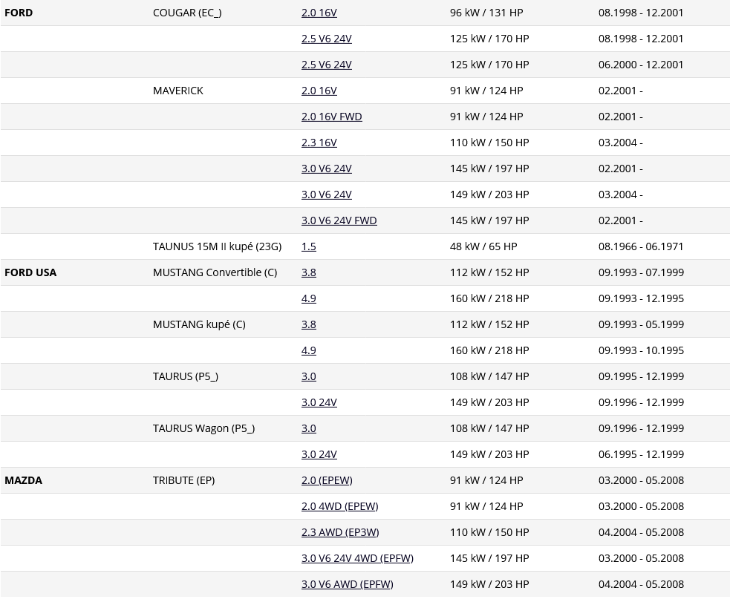Select the 96 kW / 131 HP value

click(486, 13)
